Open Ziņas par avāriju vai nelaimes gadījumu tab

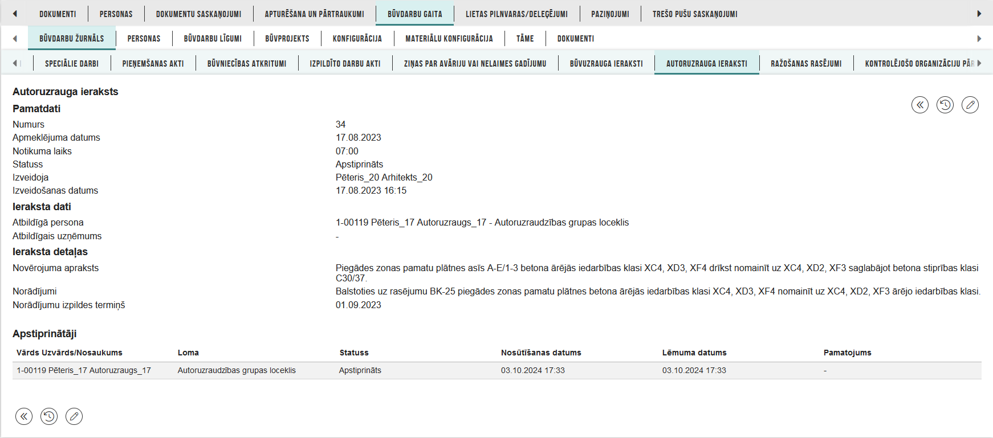(x=475, y=64)
